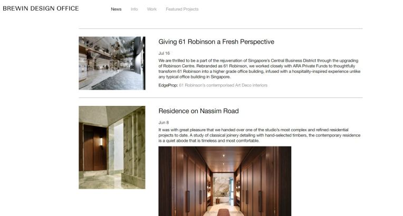Click the Jul 16 post date
The image size is (403, 216).
(x=164, y=53)
